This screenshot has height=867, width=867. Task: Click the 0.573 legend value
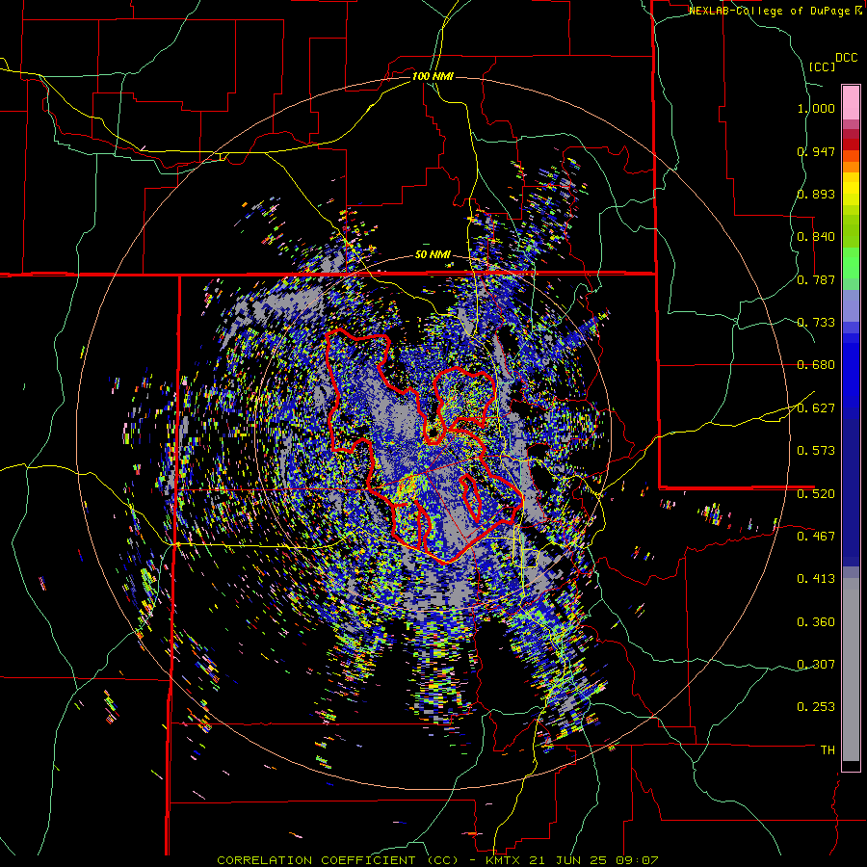pos(816,451)
